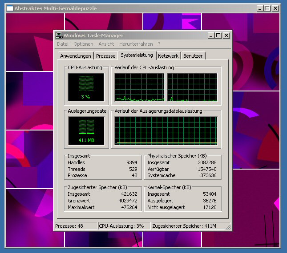Switch to the Anwendungen tab
Screen dimensions: 287x253
tap(76, 56)
